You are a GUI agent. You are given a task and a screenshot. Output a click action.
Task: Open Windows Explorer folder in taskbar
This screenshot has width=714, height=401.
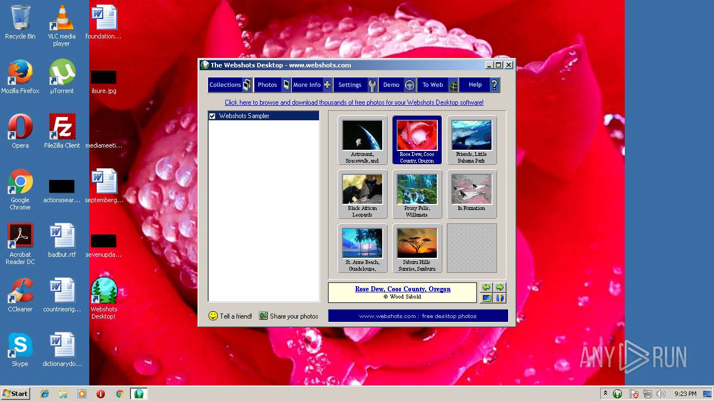click(63, 394)
